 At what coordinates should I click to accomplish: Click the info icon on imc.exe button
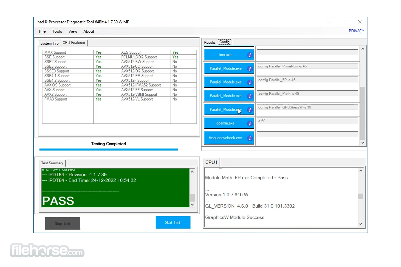pyautogui.click(x=250, y=55)
